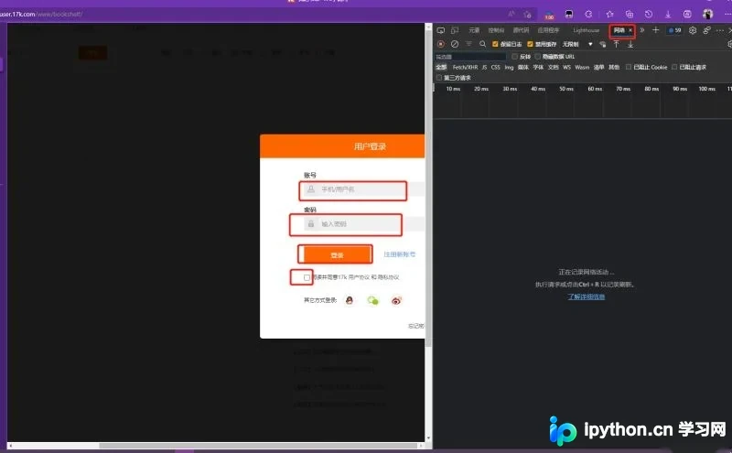
Task: Enable the Invert filter checkbox
Action: point(514,57)
